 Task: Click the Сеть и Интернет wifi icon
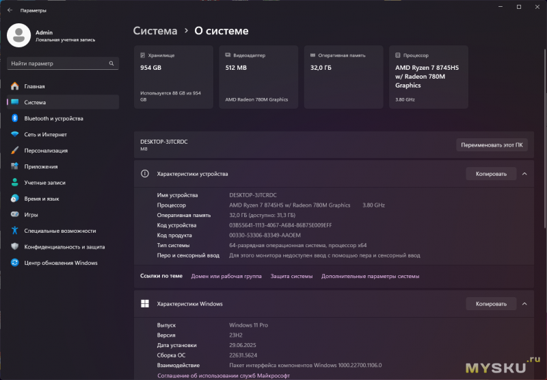point(14,134)
